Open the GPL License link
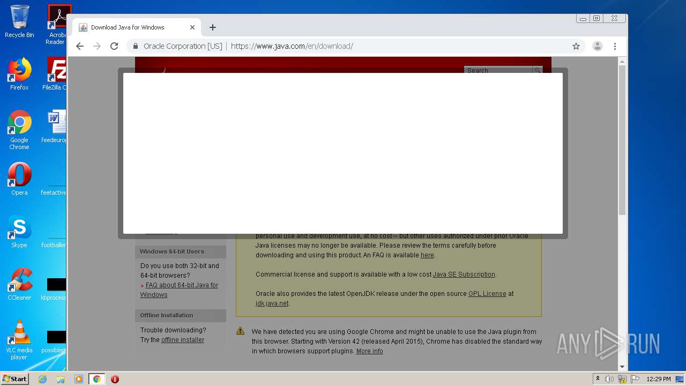 point(487,294)
